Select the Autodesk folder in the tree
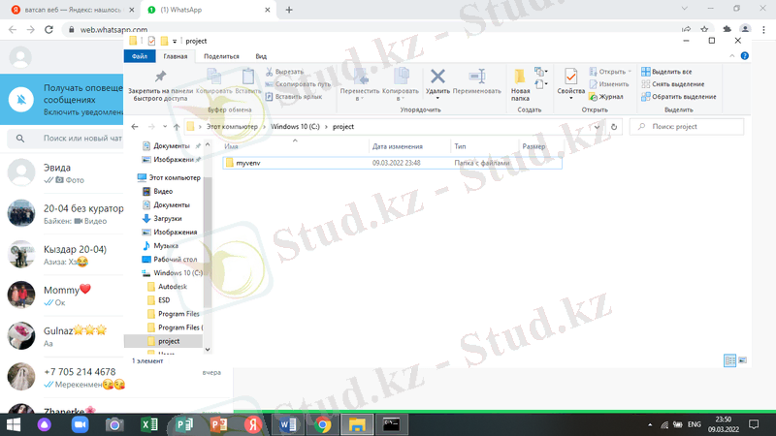 tap(173, 286)
